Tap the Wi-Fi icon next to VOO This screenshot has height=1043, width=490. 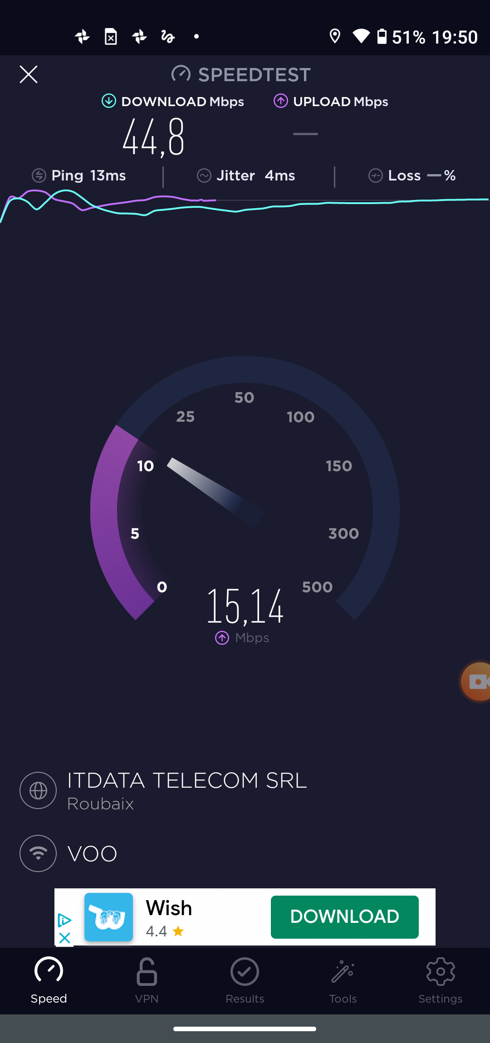(x=38, y=853)
